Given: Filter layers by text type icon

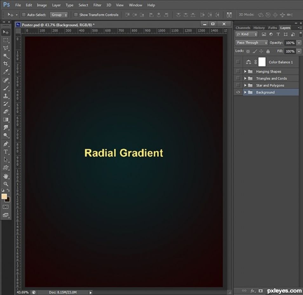Looking at the screenshot, I should [x=278, y=34].
